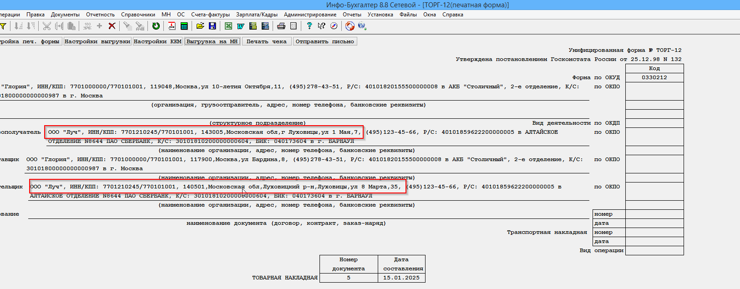Click the Настройки ККМ button
The height and width of the screenshot is (289, 740).
[157, 41]
